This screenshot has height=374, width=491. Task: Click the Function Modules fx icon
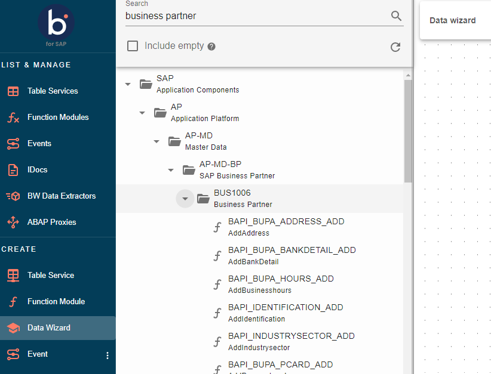(x=13, y=118)
